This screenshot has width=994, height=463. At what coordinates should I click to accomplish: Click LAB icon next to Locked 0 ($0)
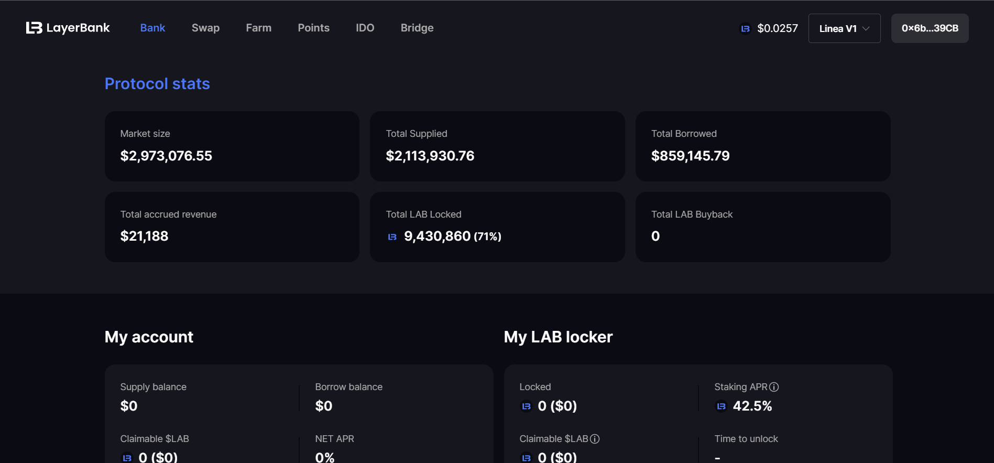click(526, 406)
